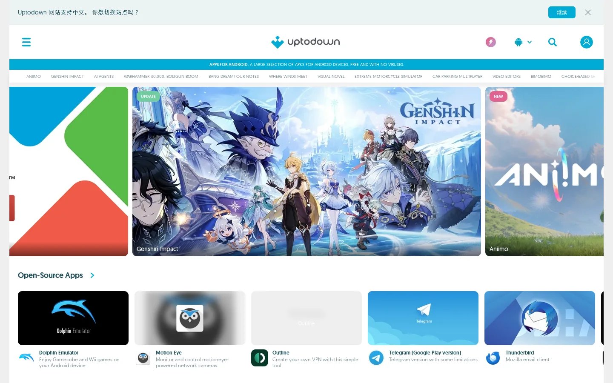Open the hamburger menu
This screenshot has height=383, width=613.
(26, 42)
